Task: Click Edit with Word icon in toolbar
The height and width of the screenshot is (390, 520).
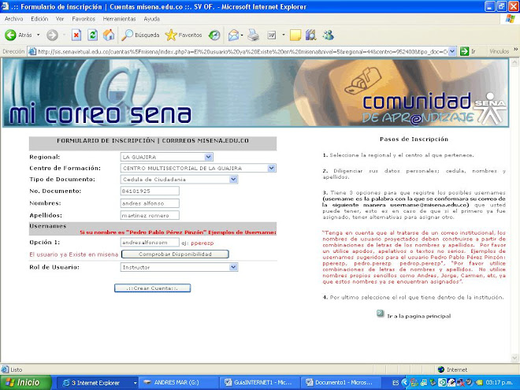Action: pos(272,35)
